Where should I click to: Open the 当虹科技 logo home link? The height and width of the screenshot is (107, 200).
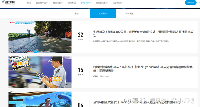pos(8,2)
